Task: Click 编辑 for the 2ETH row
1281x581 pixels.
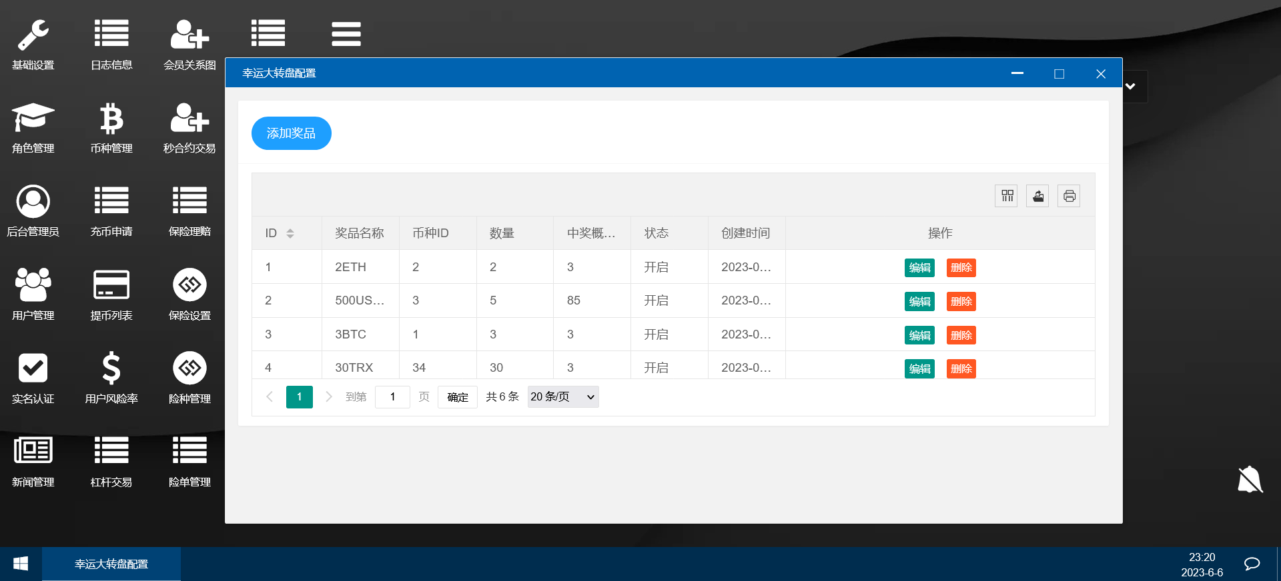Action: point(919,267)
